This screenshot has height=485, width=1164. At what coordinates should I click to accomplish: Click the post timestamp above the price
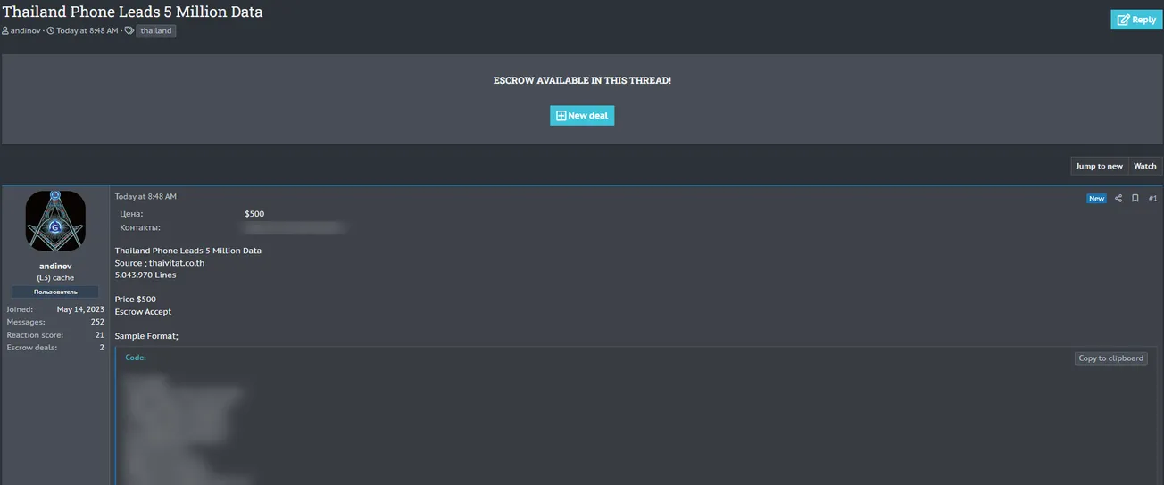(145, 197)
